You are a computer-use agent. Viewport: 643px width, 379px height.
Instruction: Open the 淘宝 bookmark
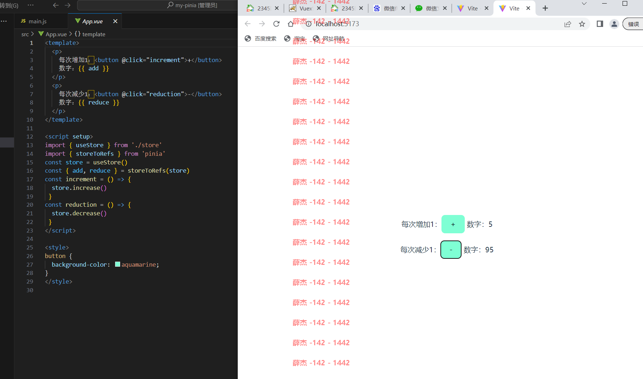point(294,38)
